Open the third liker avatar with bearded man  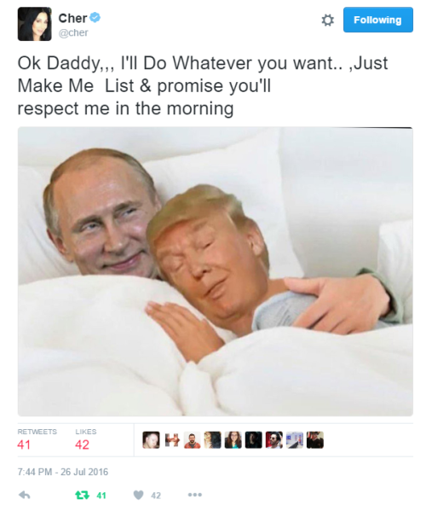tap(192, 440)
